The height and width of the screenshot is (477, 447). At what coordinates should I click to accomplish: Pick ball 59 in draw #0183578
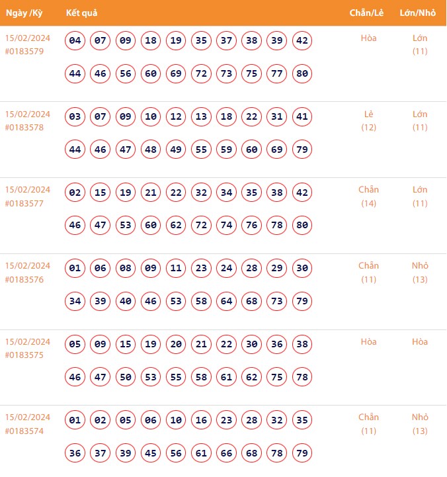(x=227, y=150)
